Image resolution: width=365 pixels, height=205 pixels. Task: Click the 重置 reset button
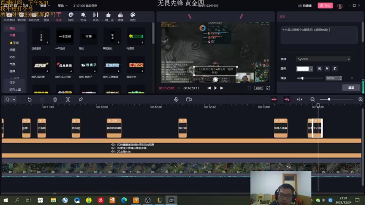pos(351,87)
